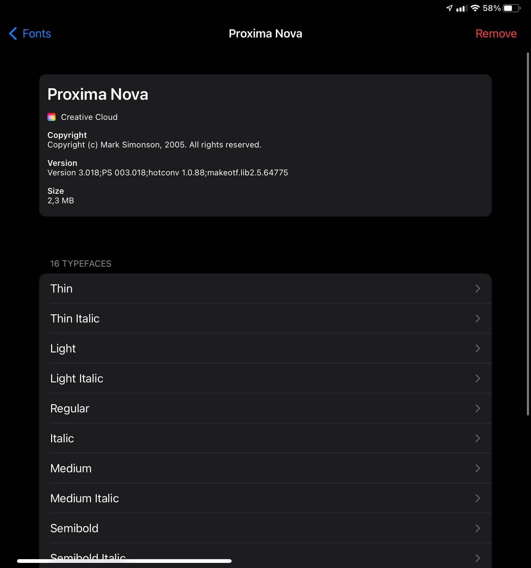This screenshot has width=531, height=568.
Task: Tap the 58% battery percentage
Action: (x=492, y=8)
